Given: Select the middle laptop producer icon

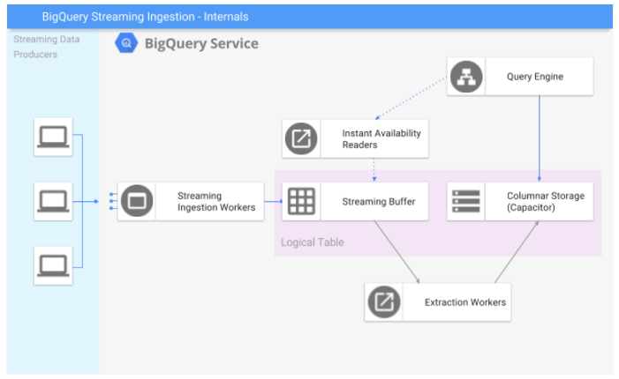Looking at the screenshot, I should [x=53, y=201].
